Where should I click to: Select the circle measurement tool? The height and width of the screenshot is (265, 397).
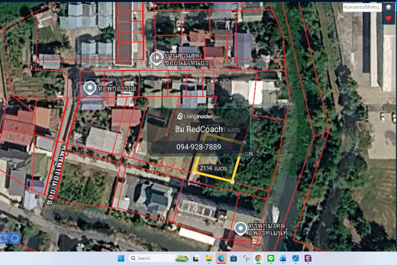pos(15,239)
